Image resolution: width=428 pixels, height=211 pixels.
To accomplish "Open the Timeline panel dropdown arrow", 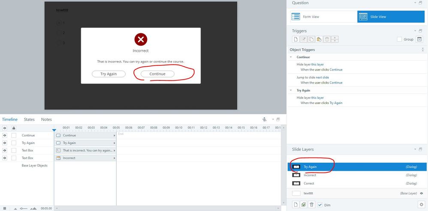I will tap(273, 119).
